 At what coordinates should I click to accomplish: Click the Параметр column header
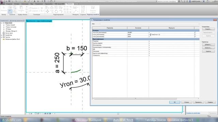[x=110, y=28]
